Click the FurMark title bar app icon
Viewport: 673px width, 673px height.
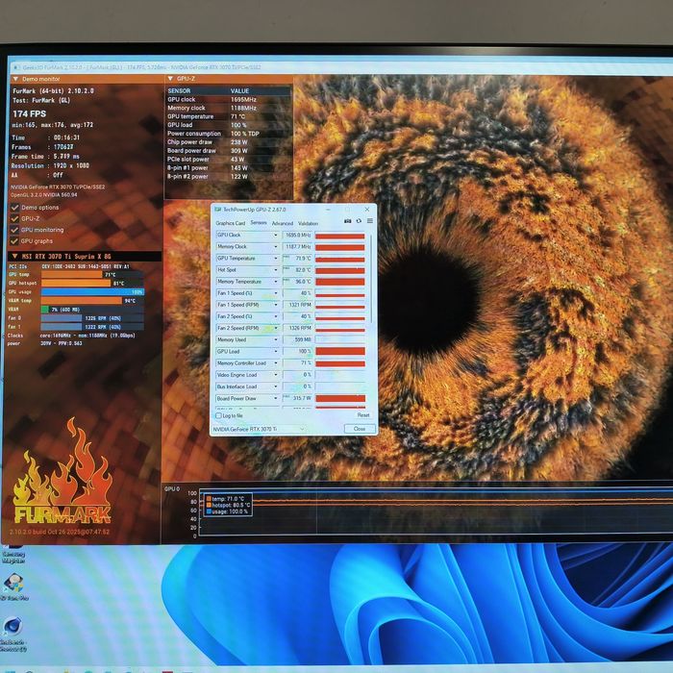click(x=16, y=67)
